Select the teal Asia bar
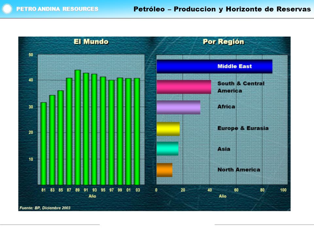The height and width of the screenshot is (235, 314). pyautogui.click(x=167, y=149)
